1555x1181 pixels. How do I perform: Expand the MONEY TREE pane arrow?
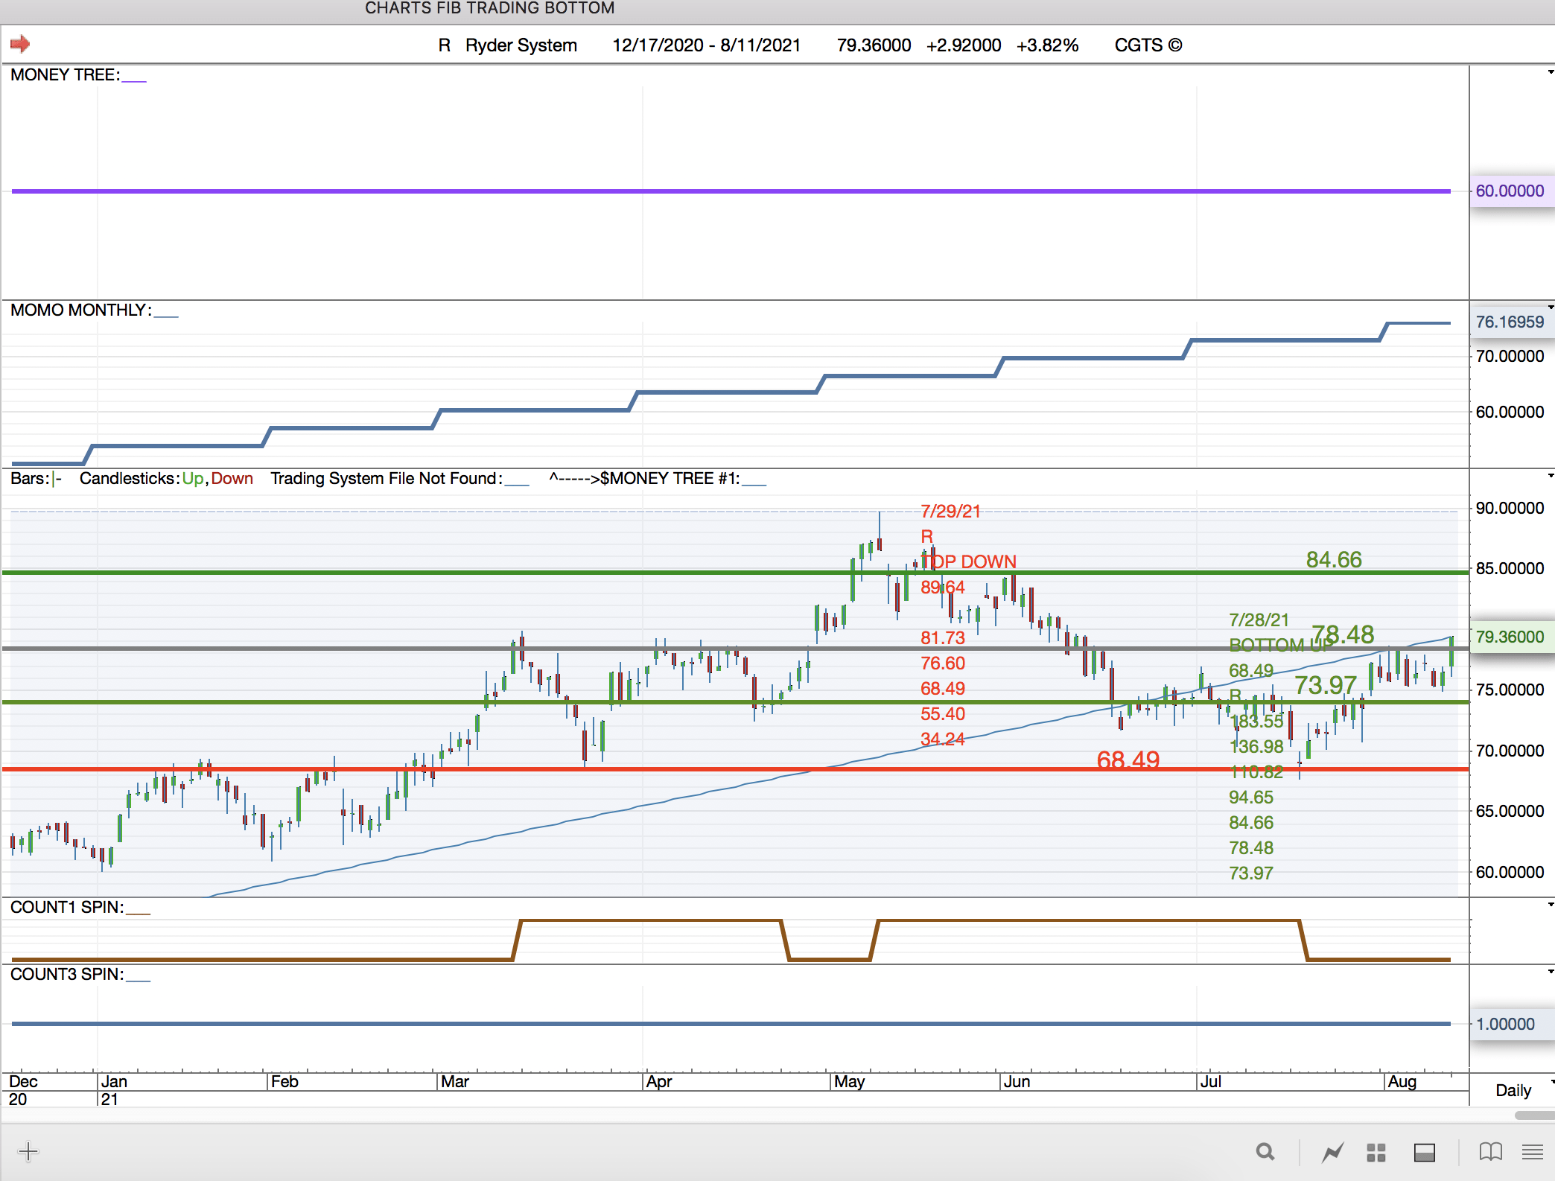coord(1550,72)
